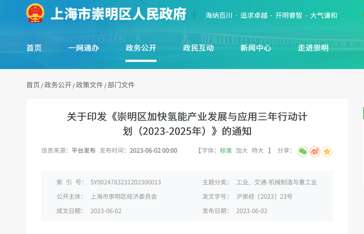Click 首页 in the breadcrumb
The width and height of the screenshot is (364, 234).
point(33,85)
